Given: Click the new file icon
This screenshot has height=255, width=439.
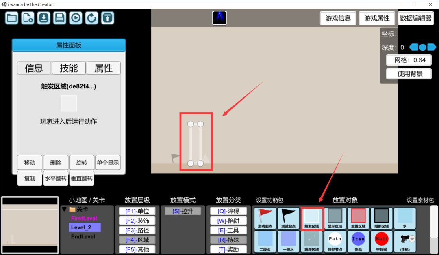Looking at the screenshot, I should coord(28,18).
